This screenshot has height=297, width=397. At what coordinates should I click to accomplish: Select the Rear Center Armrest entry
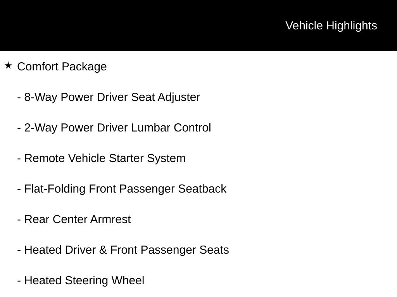(74, 220)
